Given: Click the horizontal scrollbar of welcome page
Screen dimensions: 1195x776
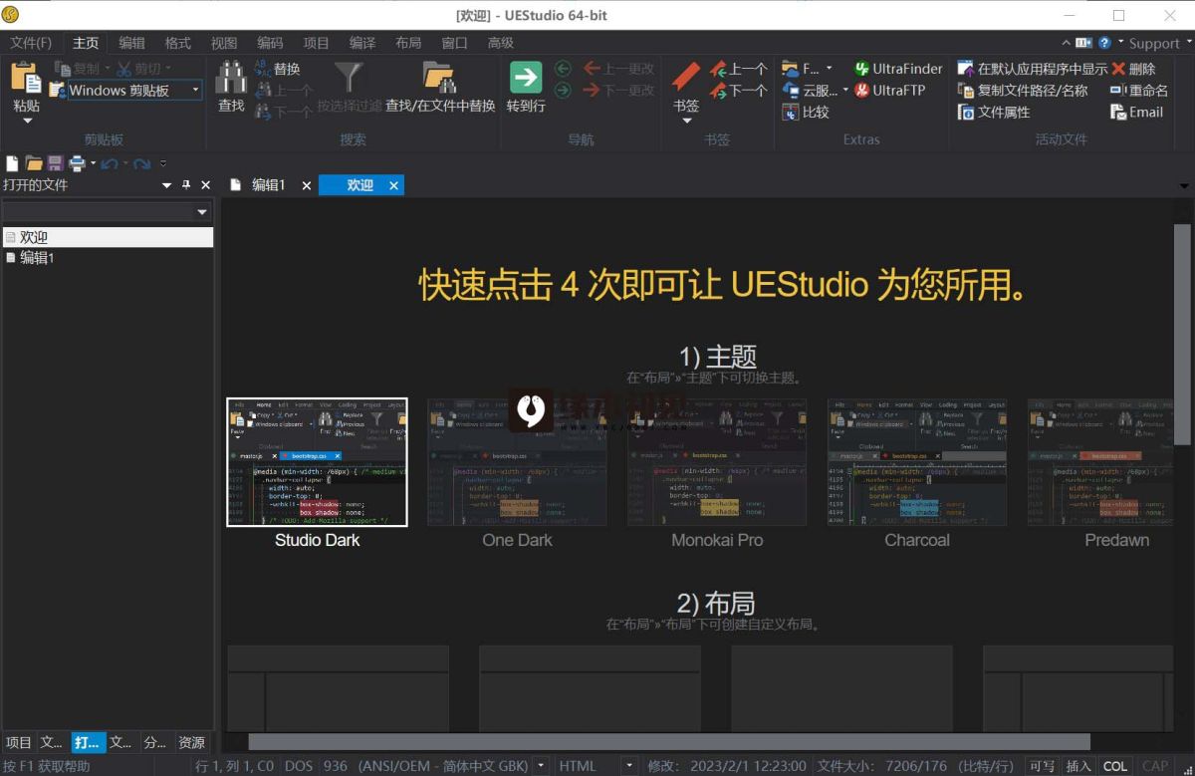Looking at the screenshot, I should (668, 742).
